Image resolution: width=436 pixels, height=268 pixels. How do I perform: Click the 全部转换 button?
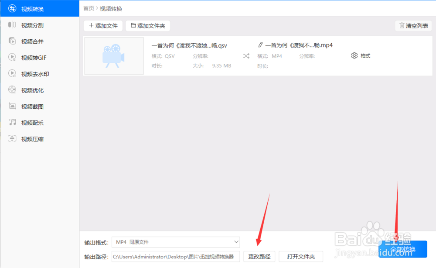pos(402,249)
